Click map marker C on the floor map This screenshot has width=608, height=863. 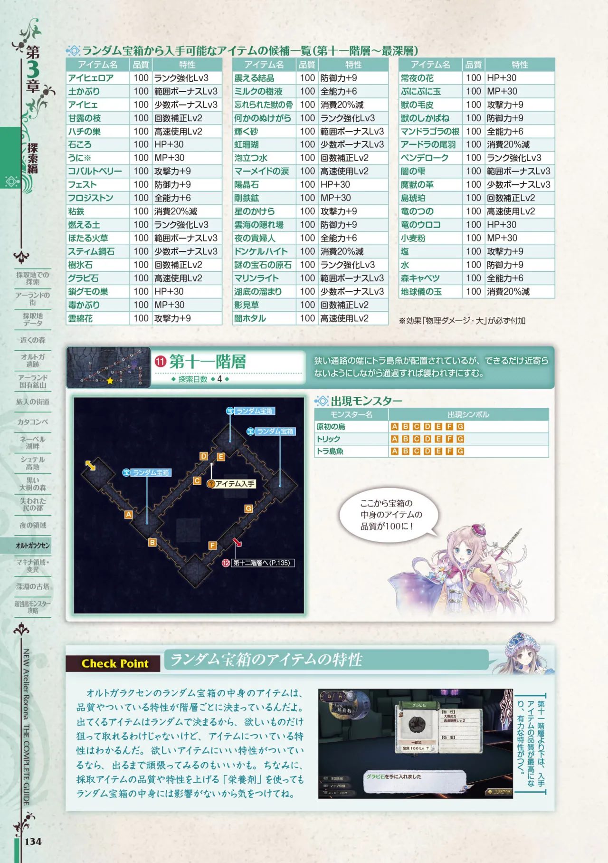pos(197,481)
